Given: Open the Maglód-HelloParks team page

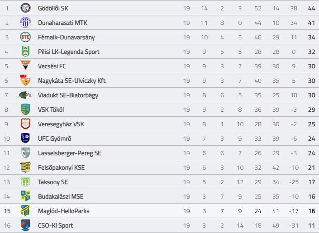Looking at the screenshot, I should (64, 211).
